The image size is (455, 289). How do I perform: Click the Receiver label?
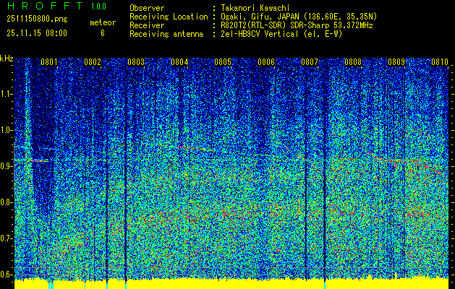[147, 25]
